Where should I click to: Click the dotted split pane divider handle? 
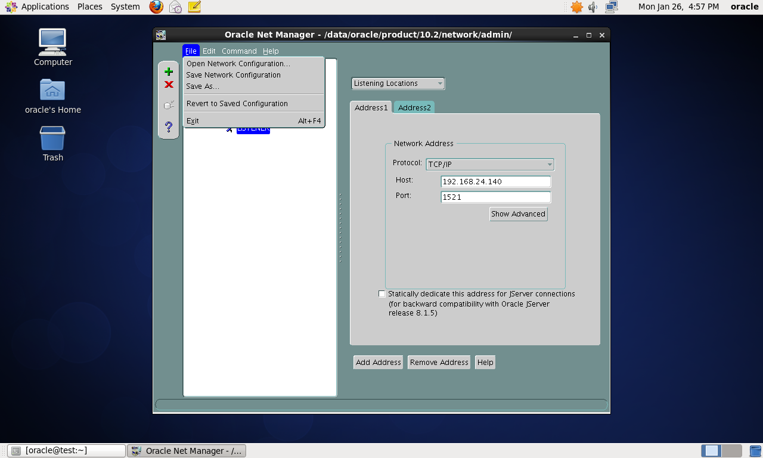click(x=340, y=227)
